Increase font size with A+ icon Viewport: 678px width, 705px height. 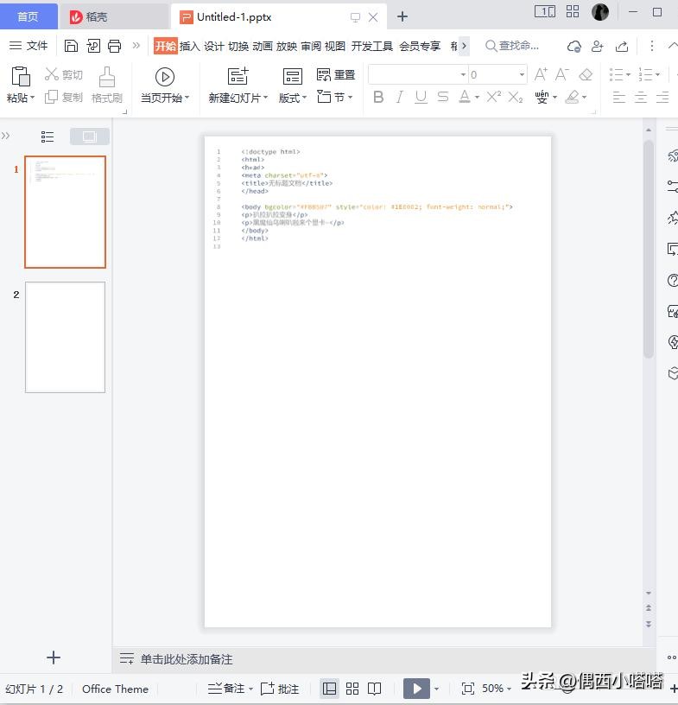coord(541,74)
